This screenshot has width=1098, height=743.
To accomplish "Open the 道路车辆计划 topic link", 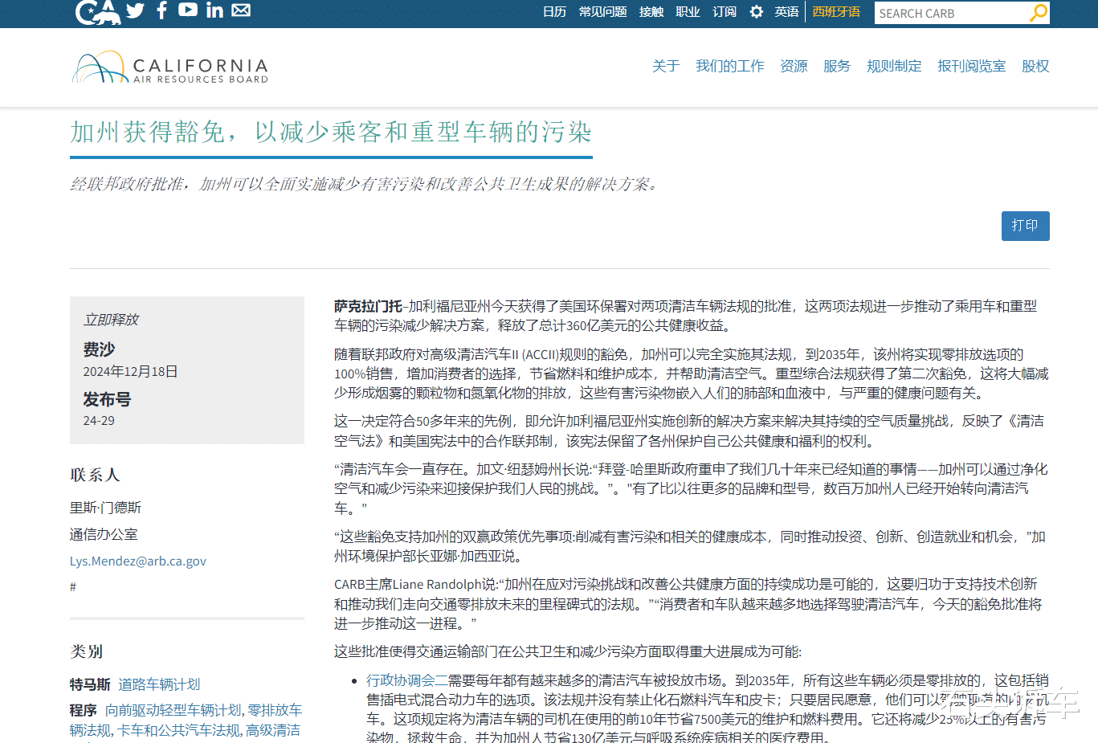I will click(159, 684).
